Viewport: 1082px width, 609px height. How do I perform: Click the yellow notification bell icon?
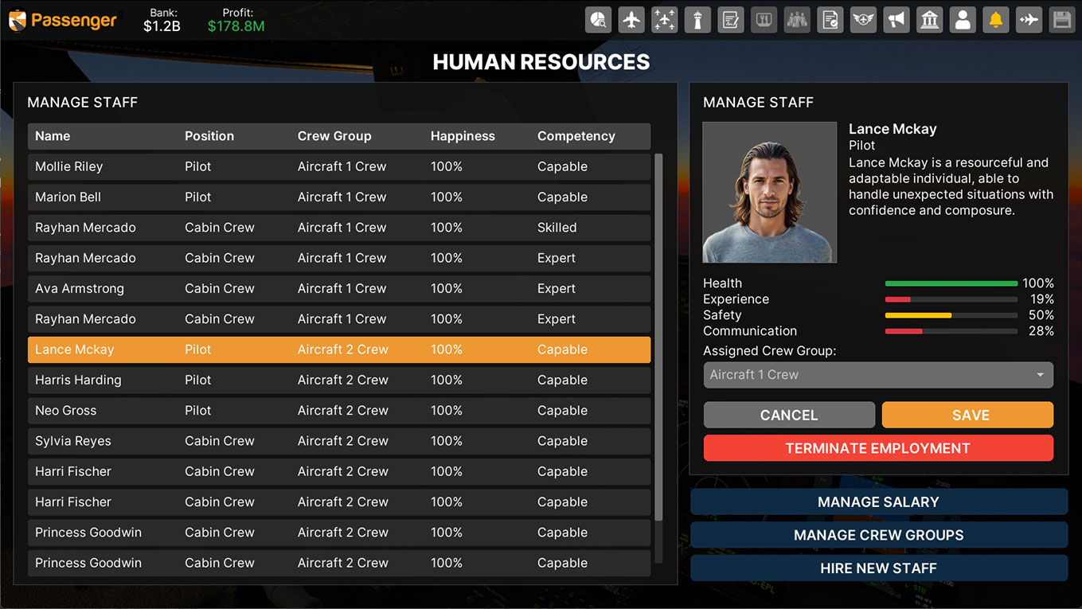pos(995,20)
